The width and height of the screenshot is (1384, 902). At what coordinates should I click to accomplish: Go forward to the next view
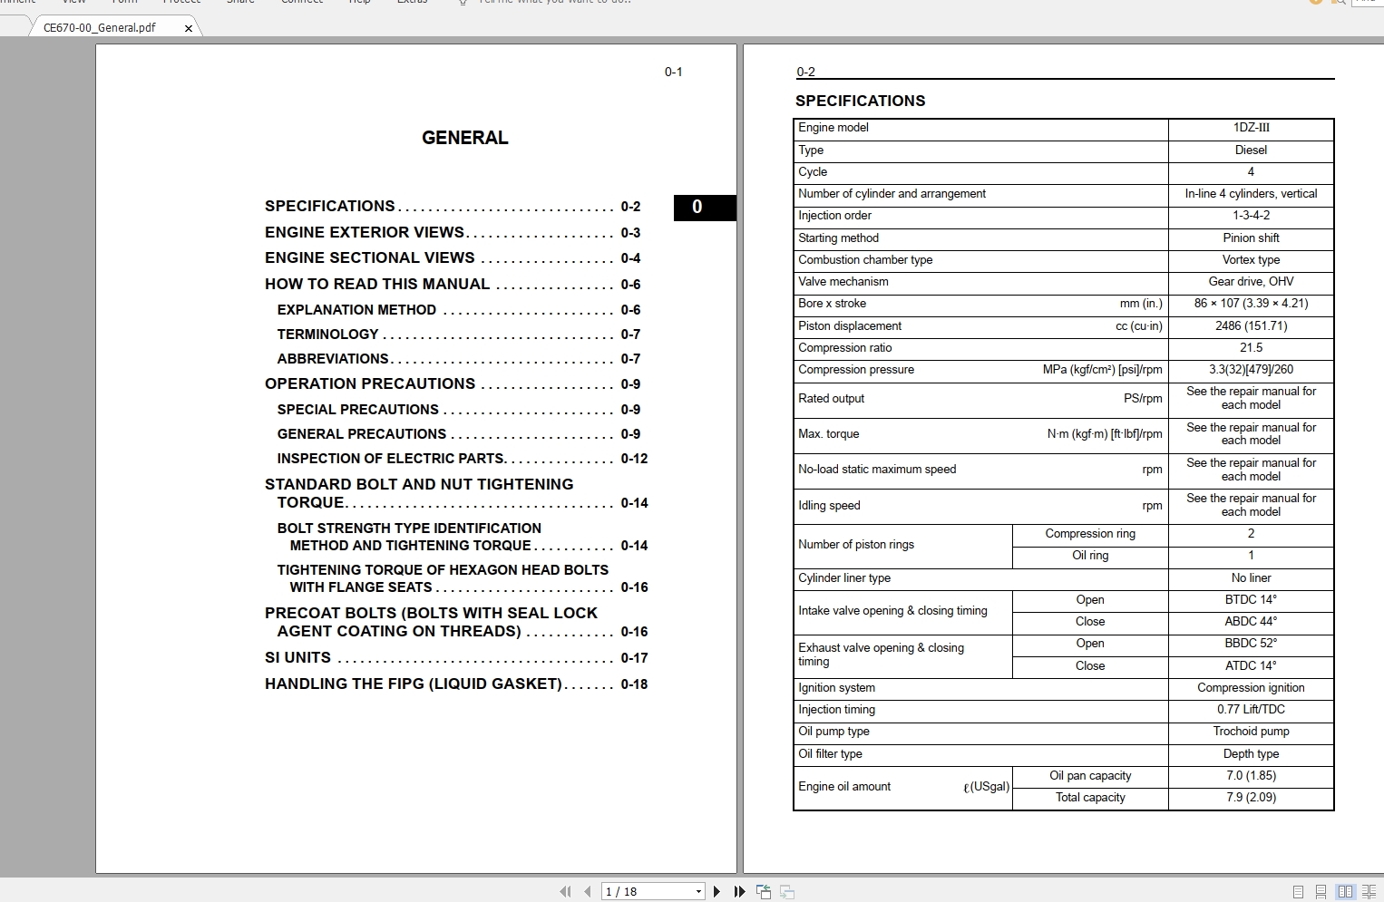(x=786, y=891)
